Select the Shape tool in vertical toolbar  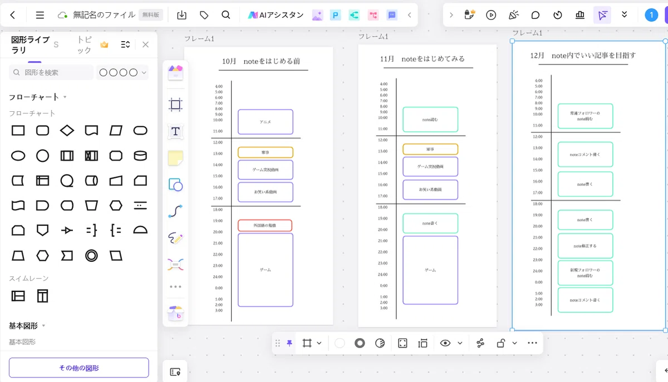[175, 185]
